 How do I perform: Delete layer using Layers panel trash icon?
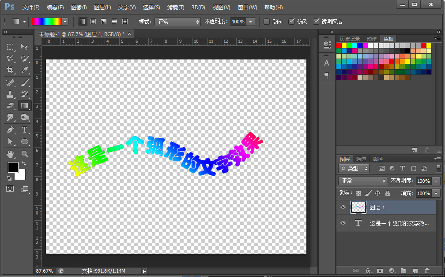click(x=427, y=271)
